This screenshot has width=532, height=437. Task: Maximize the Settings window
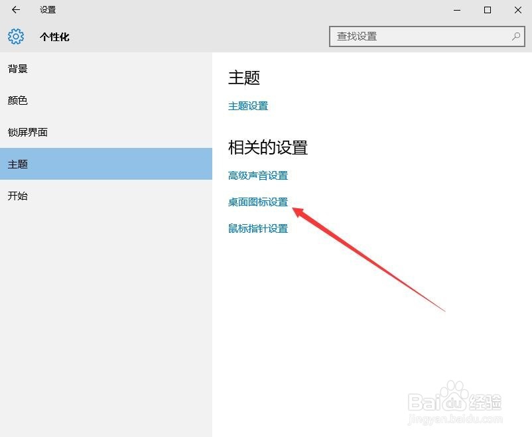tap(487, 10)
